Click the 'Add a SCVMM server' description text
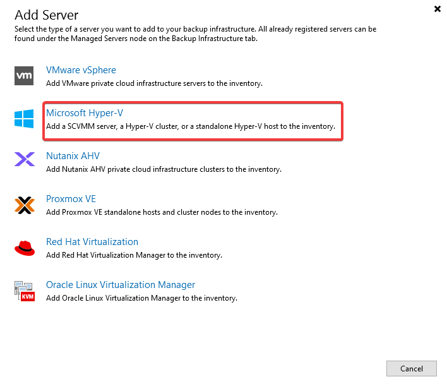Image resolution: width=447 pixels, height=384 pixels. point(190,126)
